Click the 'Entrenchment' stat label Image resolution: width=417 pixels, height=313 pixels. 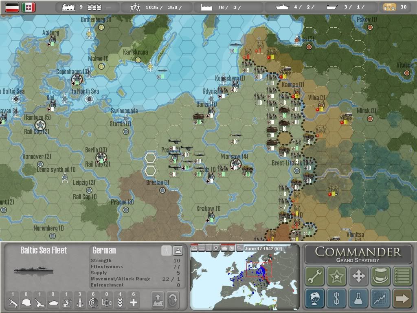pos(107,285)
